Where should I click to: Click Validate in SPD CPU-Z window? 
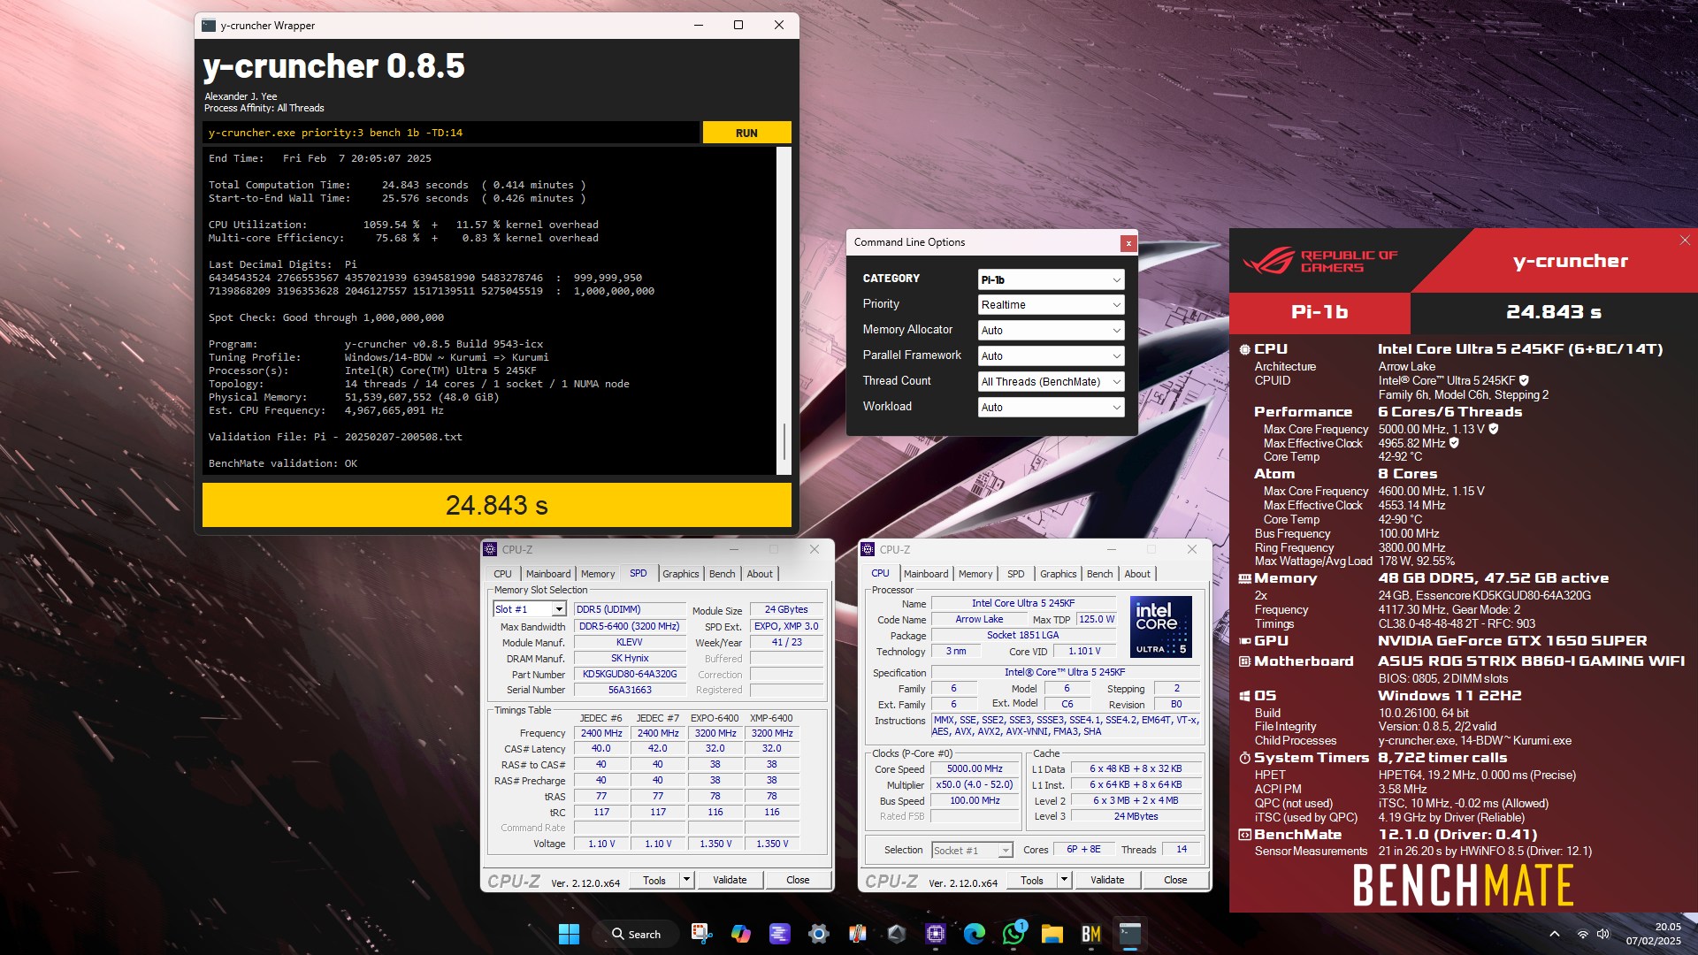point(730,880)
